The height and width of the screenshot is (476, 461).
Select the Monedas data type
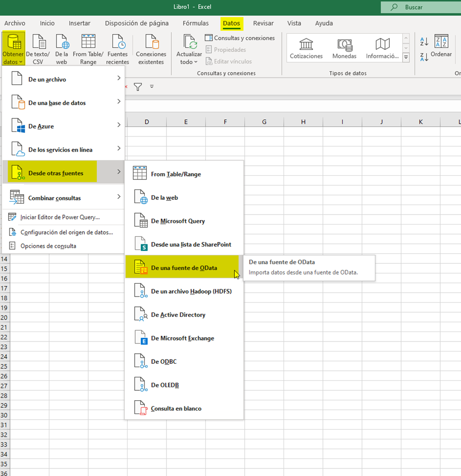pos(344,49)
